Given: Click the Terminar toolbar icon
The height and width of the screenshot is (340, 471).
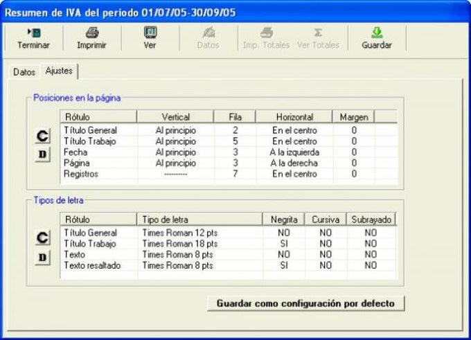Looking at the screenshot, I should click(x=34, y=33).
